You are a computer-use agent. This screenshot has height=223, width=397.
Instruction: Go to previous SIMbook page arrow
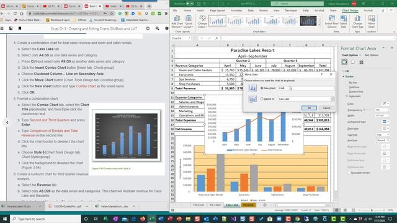(7, 123)
